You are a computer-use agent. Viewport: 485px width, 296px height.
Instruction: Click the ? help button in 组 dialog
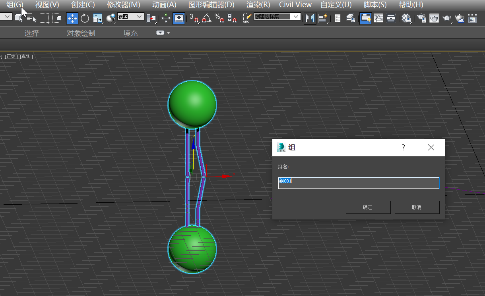(403, 148)
